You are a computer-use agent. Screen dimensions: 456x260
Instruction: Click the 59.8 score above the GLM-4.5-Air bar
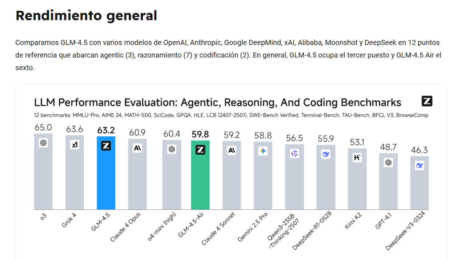(x=200, y=134)
